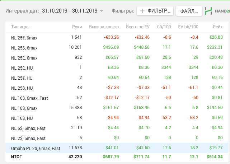
Task: Sort by Руки column header
Action: [77, 27]
